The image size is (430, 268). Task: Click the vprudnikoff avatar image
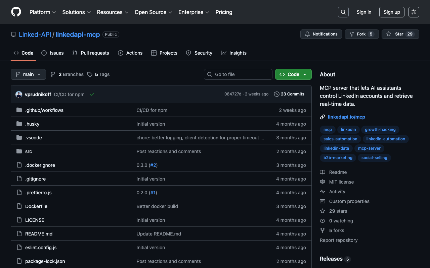(x=19, y=94)
